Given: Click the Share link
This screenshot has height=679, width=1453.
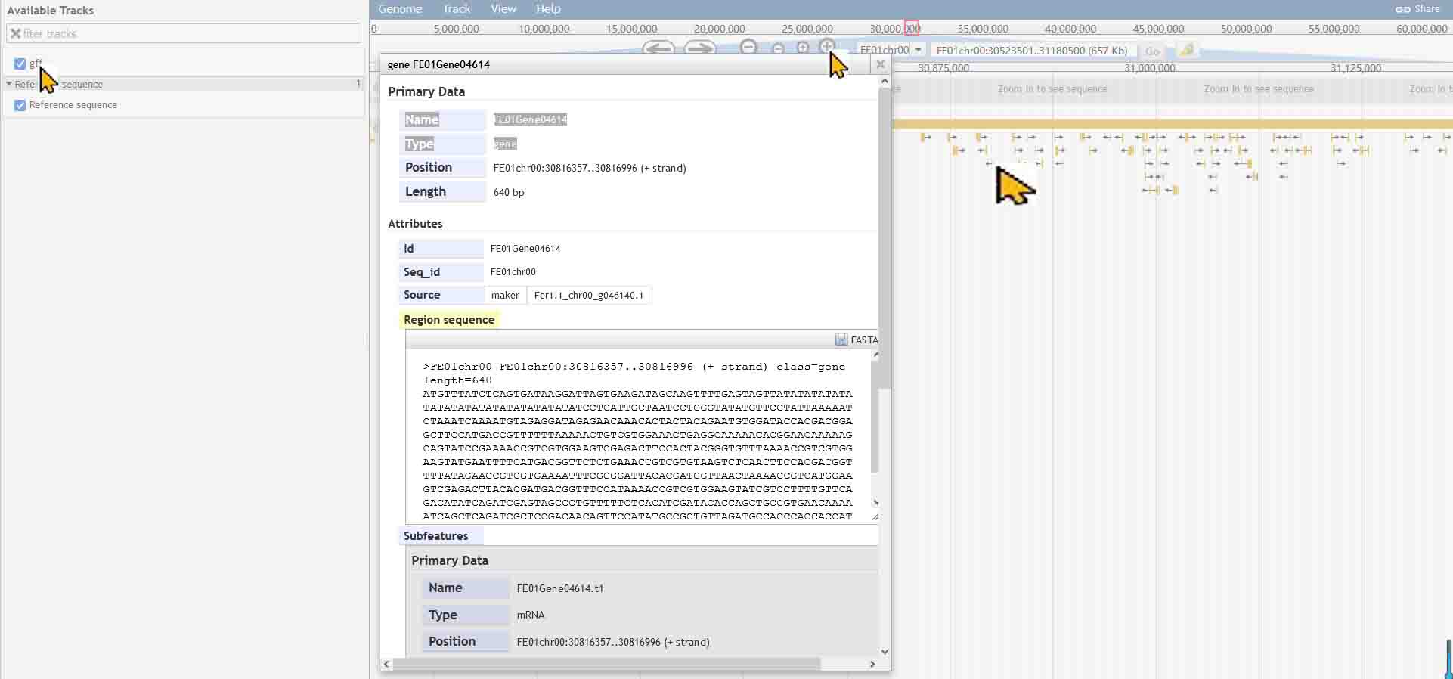Looking at the screenshot, I should 1418,9.
